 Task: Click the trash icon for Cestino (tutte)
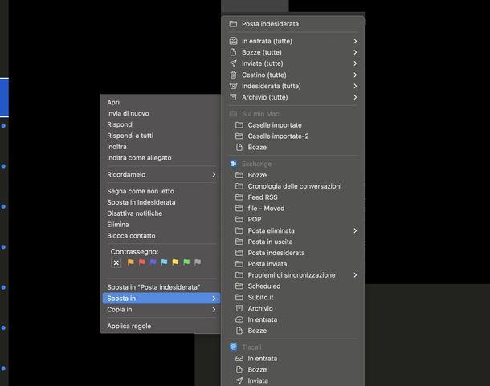pos(233,75)
